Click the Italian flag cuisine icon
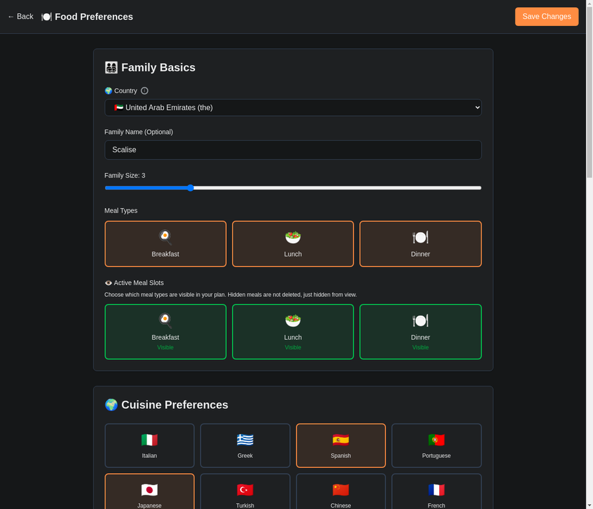The image size is (593, 509). coord(149,438)
